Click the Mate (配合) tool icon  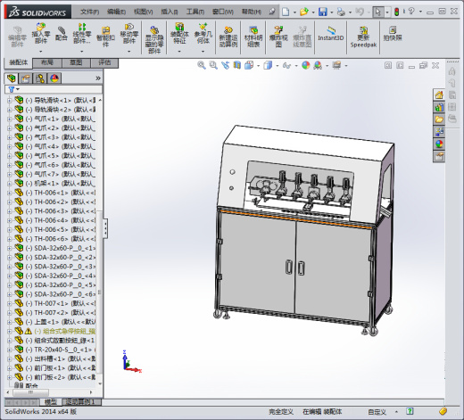coord(61,34)
